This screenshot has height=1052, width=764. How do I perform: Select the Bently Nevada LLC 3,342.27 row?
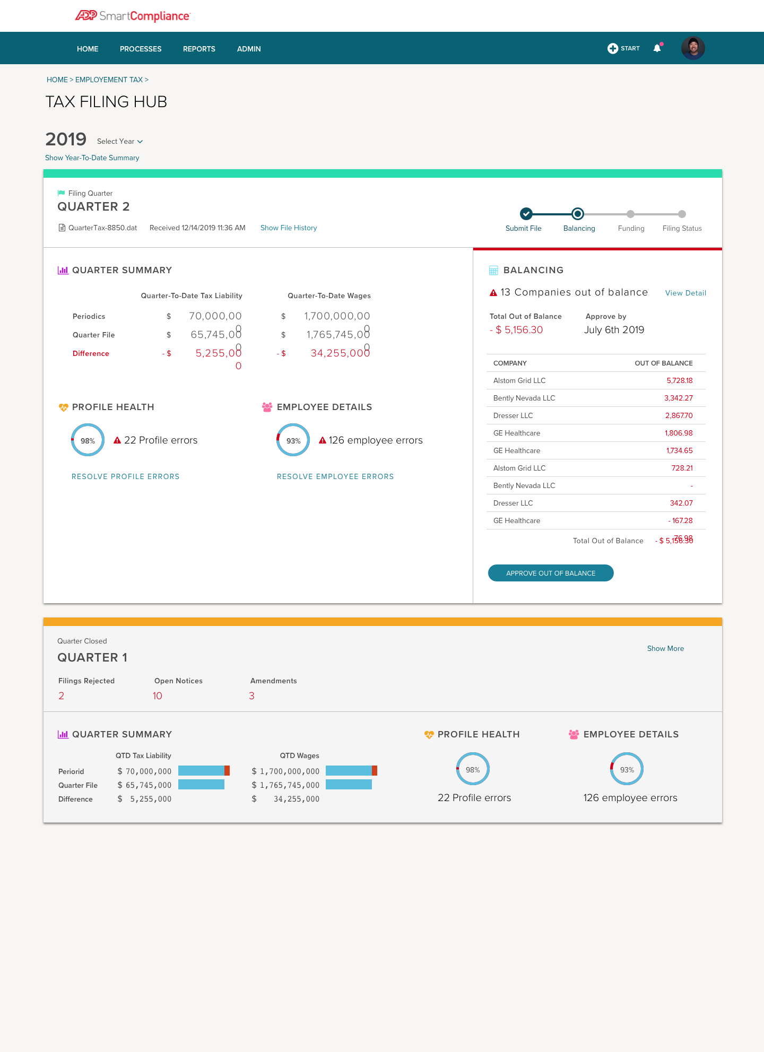tap(596, 398)
